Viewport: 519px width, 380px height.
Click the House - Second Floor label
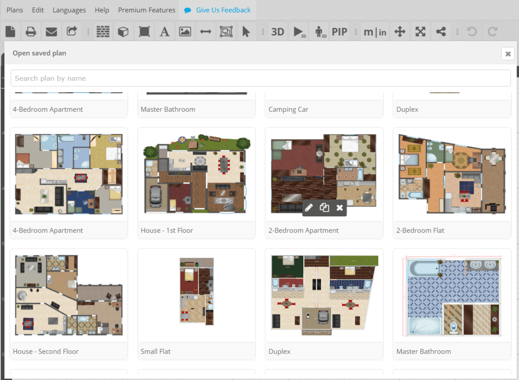click(x=46, y=351)
